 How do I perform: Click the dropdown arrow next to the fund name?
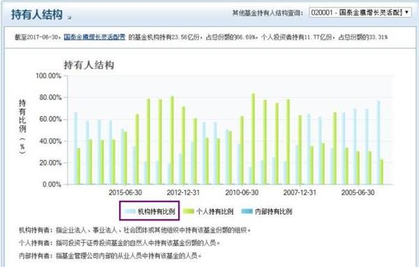point(406,13)
